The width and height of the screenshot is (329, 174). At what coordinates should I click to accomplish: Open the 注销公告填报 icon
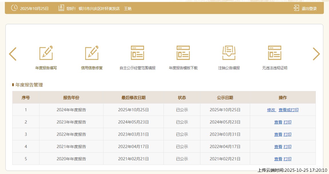(x=229, y=53)
